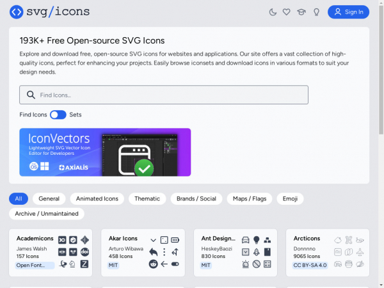Click the graduation cap icon
384x288 pixels.
coord(301,12)
